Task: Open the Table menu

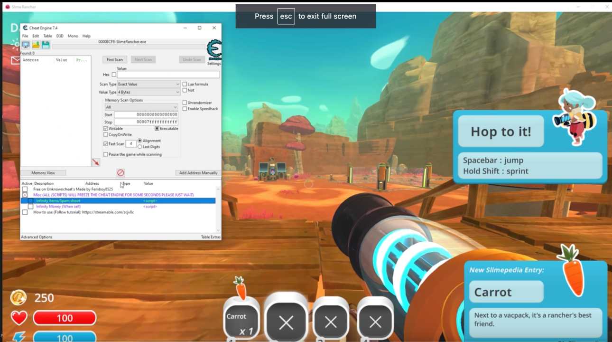Action: tap(47, 36)
